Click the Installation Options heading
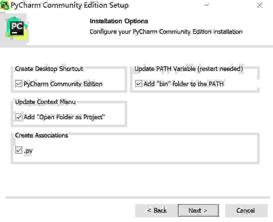Image resolution: width=273 pixels, height=222 pixels. (119, 21)
